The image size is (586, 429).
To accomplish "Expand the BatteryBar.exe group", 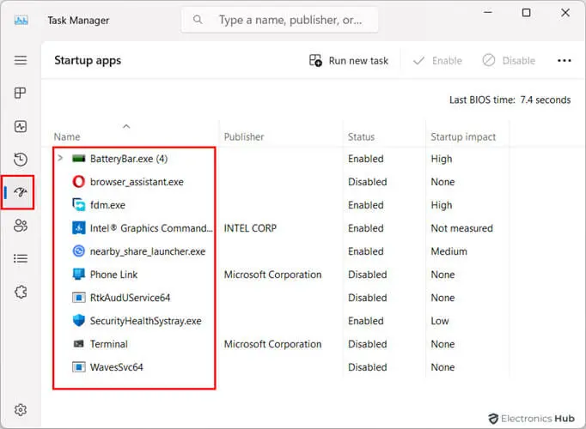I will pyautogui.click(x=59, y=159).
